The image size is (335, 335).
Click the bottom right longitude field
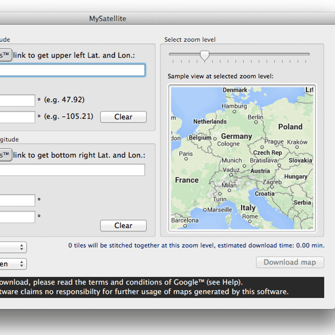(17, 217)
